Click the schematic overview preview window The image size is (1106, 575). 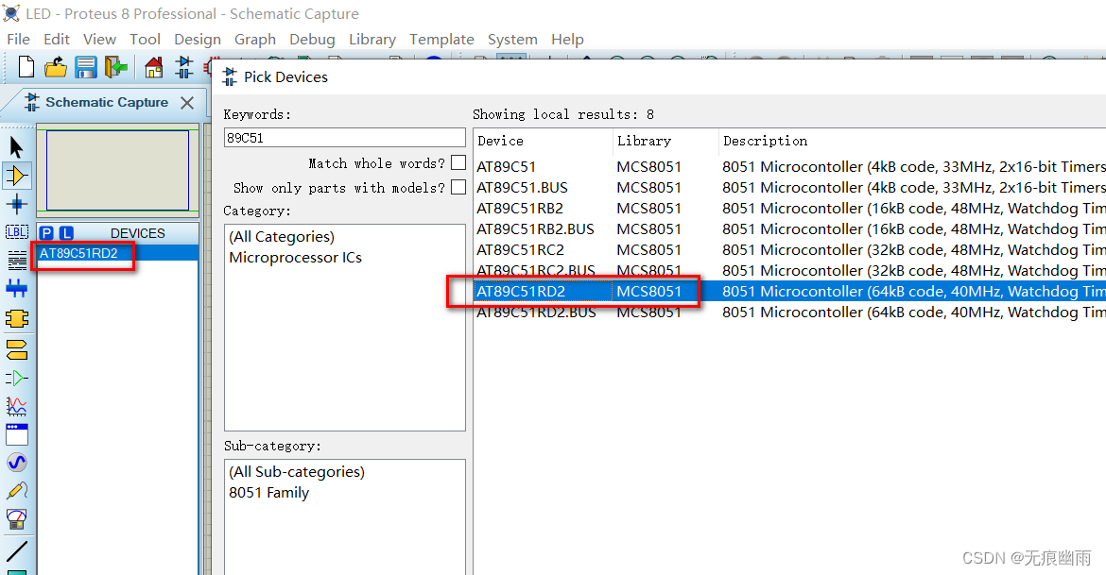[118, 171]
